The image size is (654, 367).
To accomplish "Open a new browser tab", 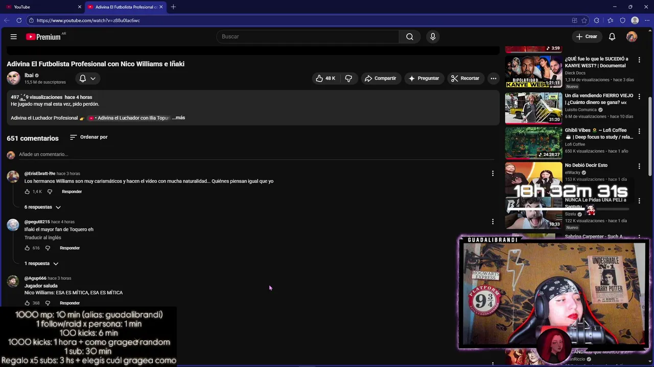I will [x=173, y=7].
